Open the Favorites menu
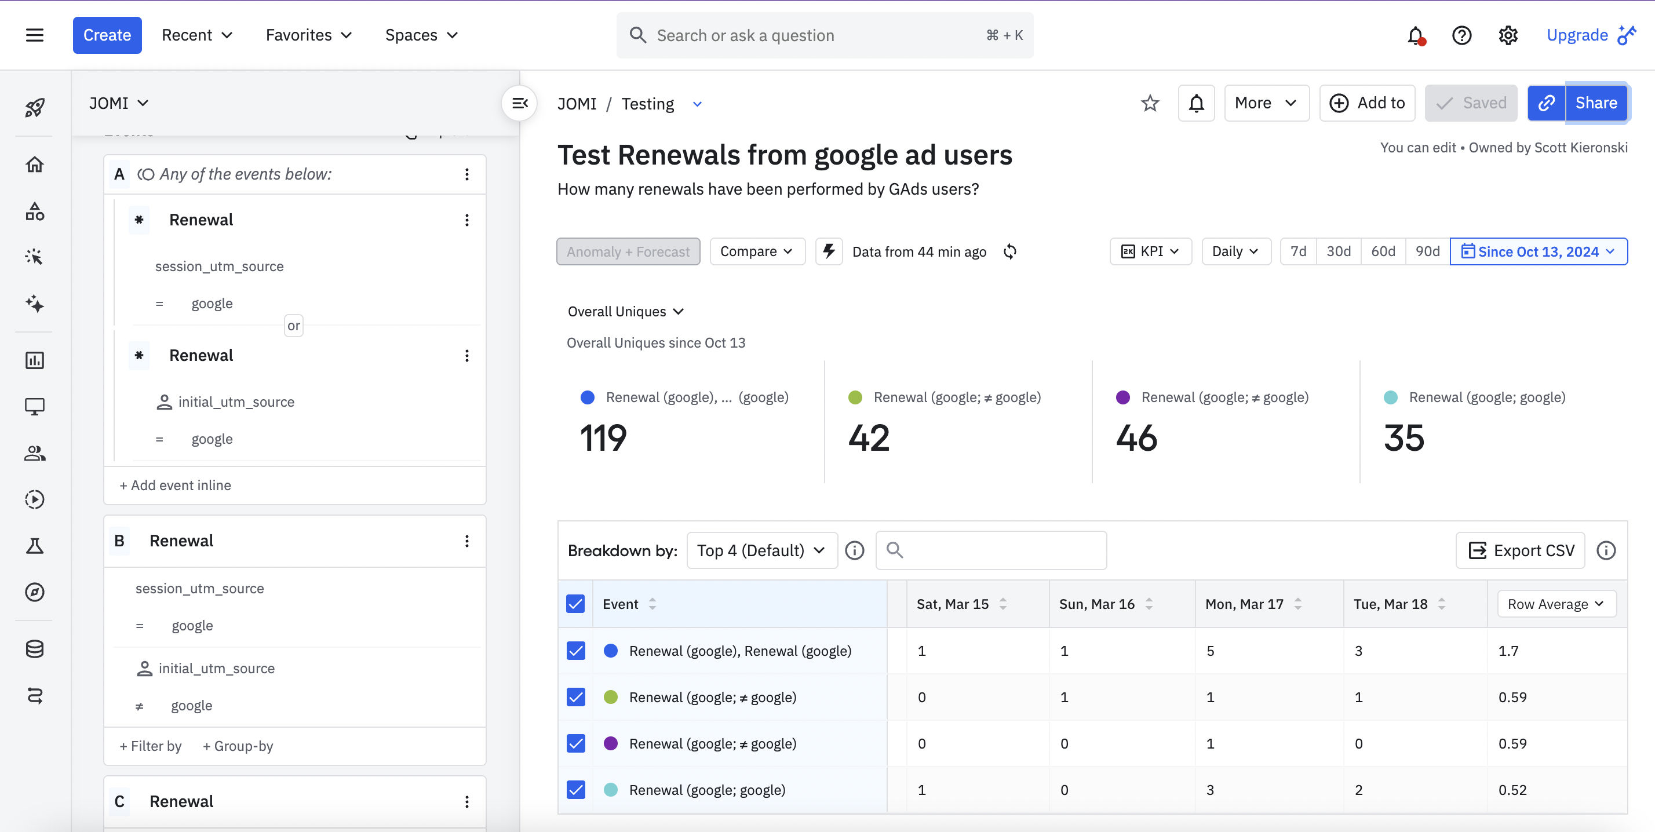Image resolution: width=1655 pixels, height=832 pixels. 308,35
